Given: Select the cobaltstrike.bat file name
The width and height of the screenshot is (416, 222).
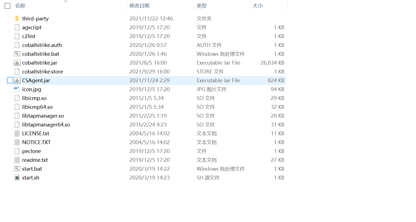Looking at the screenshot, I should coord(41,54).
